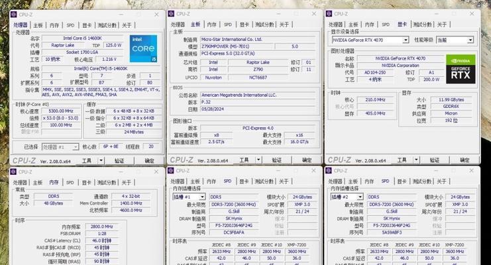Open 测试分数 tab in the mainboard window
The height and width of the screenshot is (265, 491).
point(264,25)
